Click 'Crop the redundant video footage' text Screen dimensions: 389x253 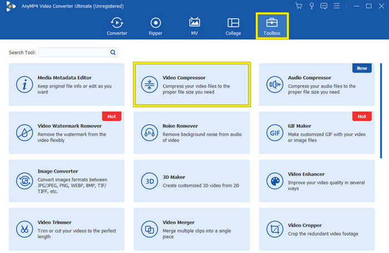pos(323,234)
